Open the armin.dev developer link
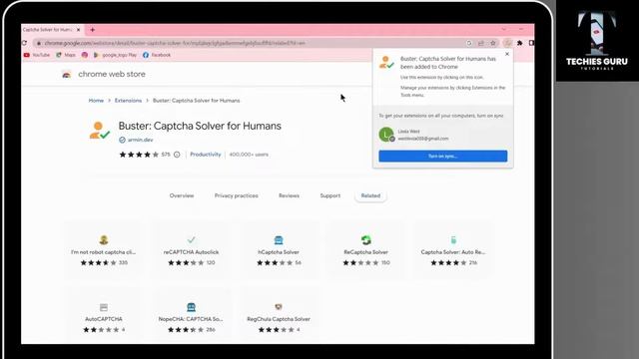Viewport: 639px width, 359px height. pos(141,140)
